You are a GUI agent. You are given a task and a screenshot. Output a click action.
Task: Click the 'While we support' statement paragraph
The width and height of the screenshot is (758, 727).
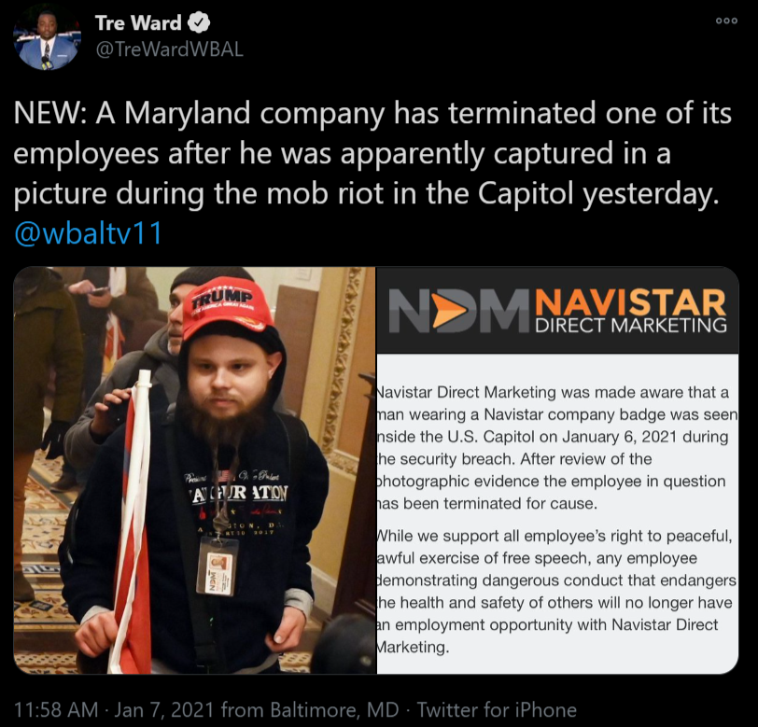coord(557,591)
